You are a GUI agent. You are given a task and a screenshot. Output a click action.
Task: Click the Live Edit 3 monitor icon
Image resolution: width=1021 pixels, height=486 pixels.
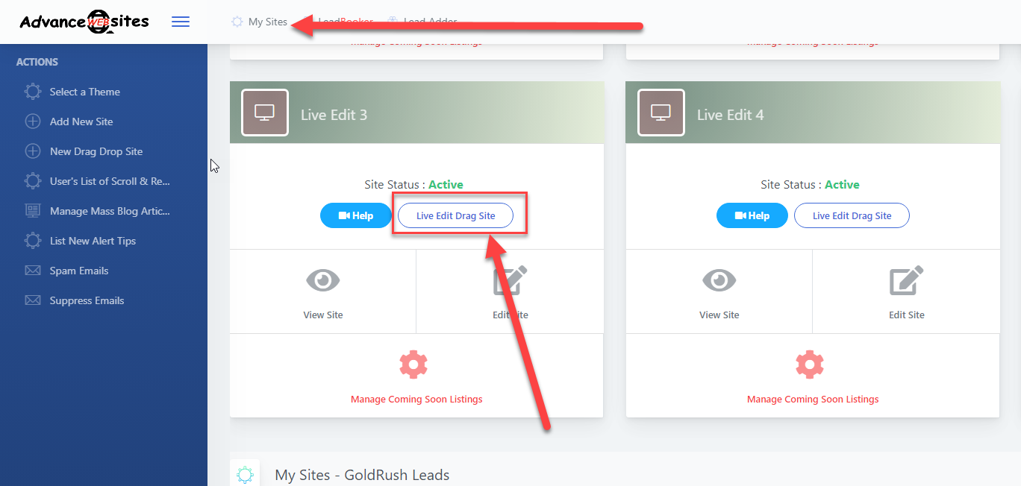click(x=265, y=113)
